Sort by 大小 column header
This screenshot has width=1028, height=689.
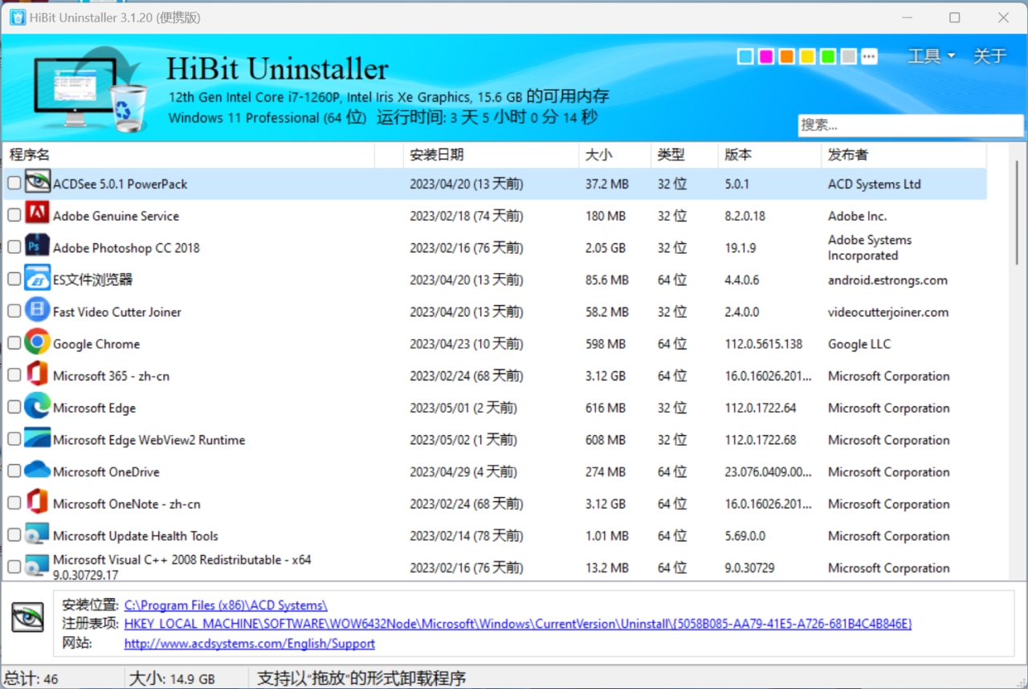tap(614, 155)
